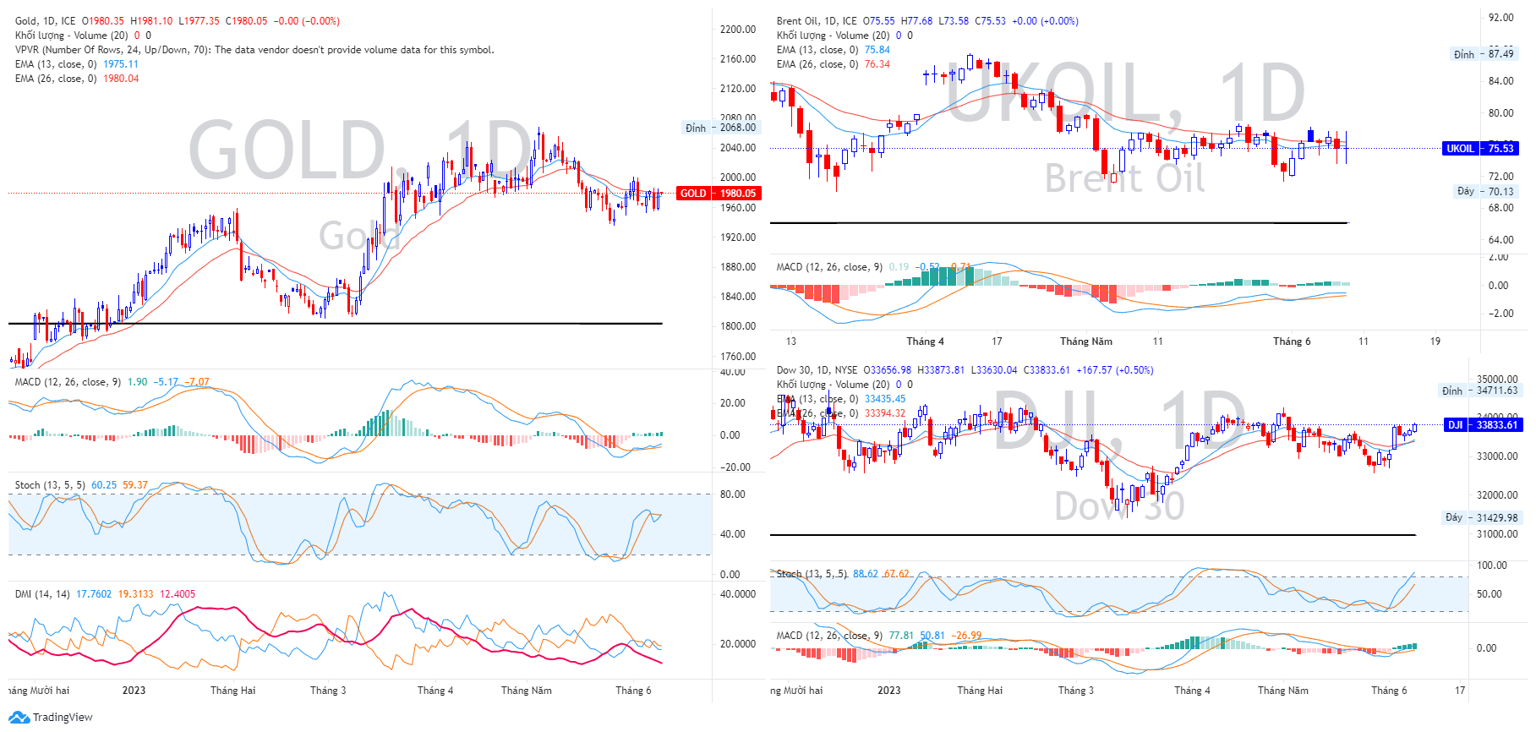Select the Gold chart MACD (12, 26, close, 9) label

68,382
